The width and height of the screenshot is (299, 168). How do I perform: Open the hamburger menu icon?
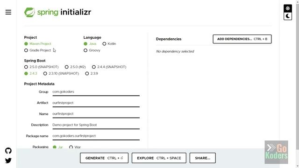coord(8,12)
